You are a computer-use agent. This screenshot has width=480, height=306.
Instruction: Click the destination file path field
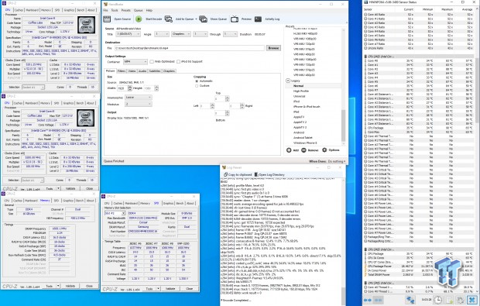pos(190,48)
